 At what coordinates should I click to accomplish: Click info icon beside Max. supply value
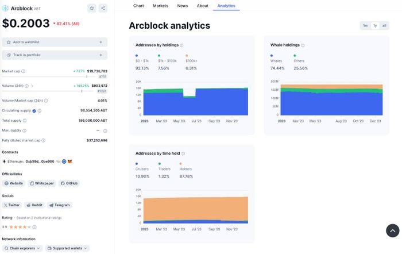[105, 131]
